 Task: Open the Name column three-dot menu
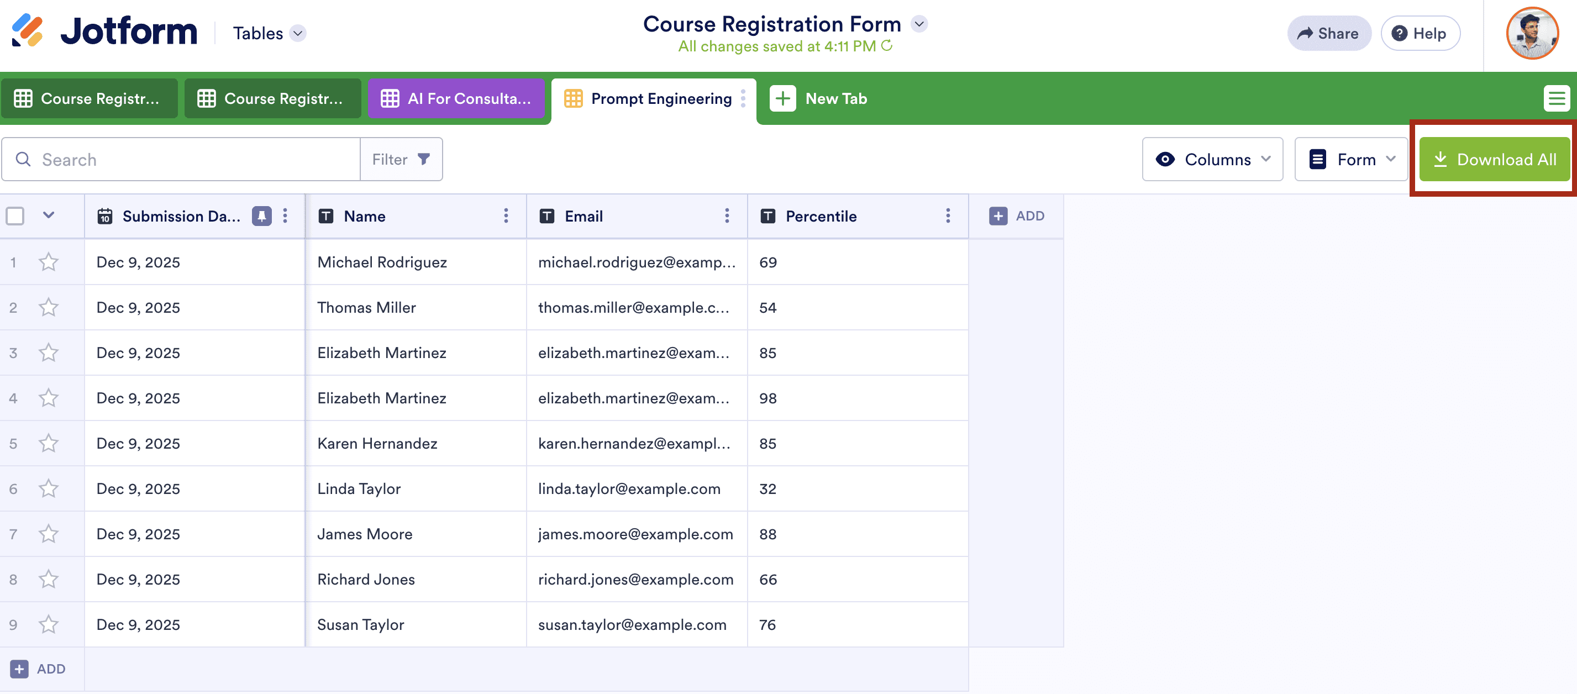tap(506, 215)
